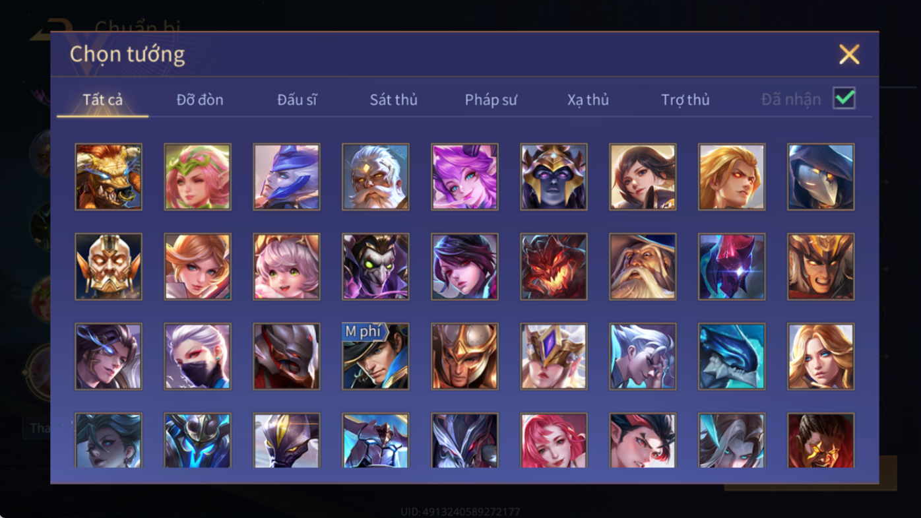
Task: Switch to the 'Đỡ đòn' tab
Action: click(x=200, y=100)
